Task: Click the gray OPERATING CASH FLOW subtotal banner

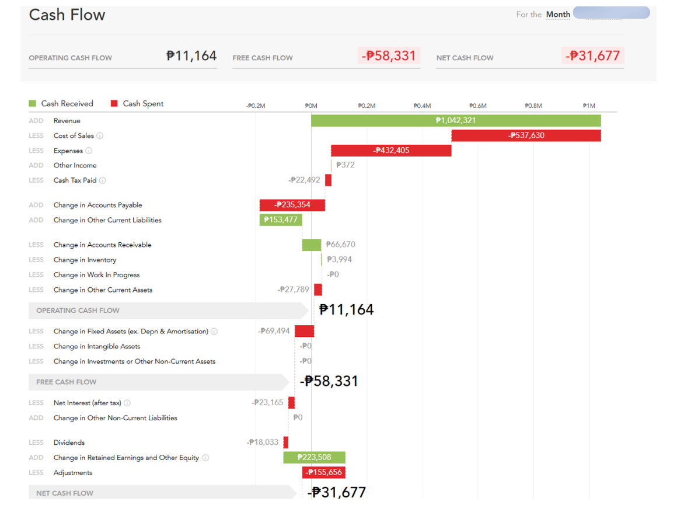Action: tap(169, 311)
